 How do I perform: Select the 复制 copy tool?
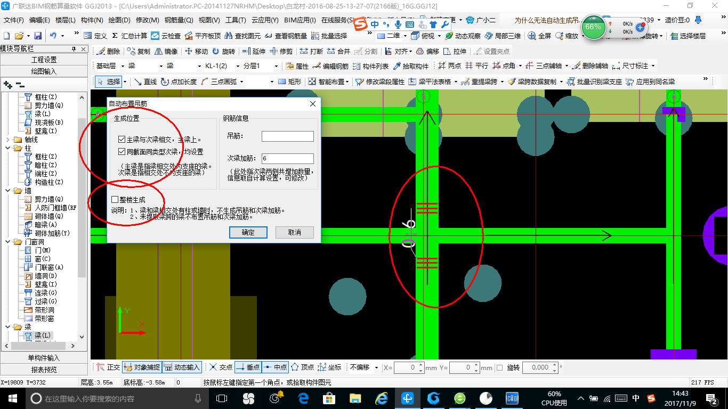139,52
